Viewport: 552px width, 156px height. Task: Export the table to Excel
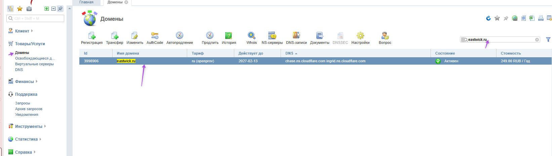tap(532, 18)
